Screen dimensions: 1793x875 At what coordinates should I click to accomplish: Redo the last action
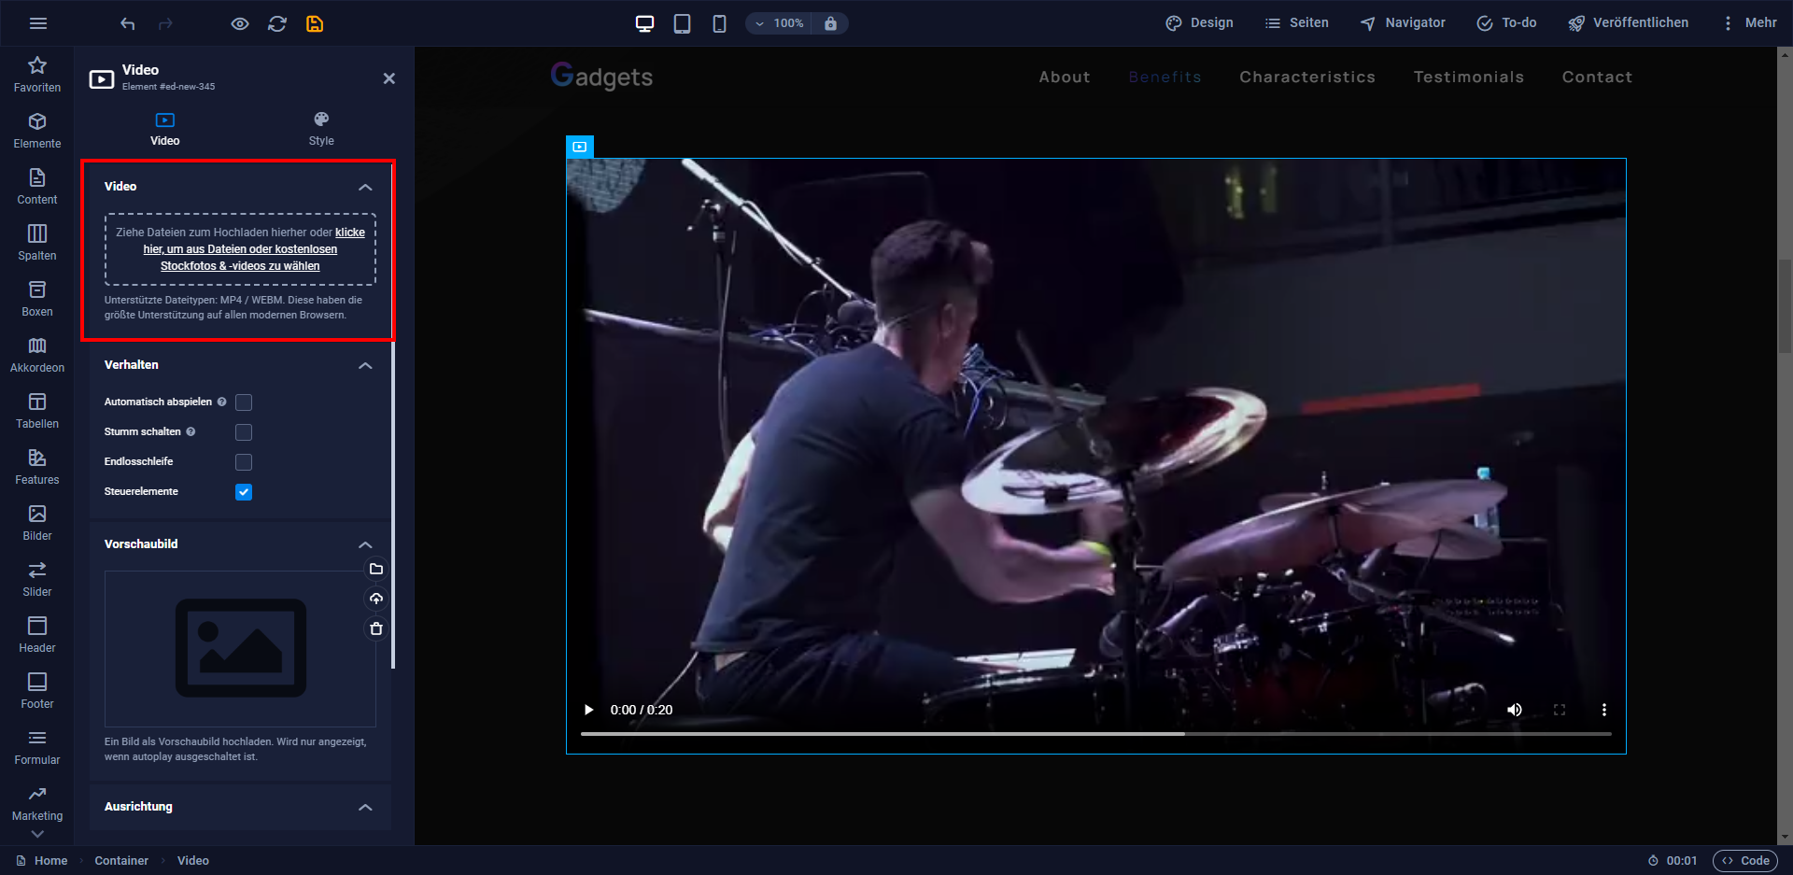[x=165, y=23]
